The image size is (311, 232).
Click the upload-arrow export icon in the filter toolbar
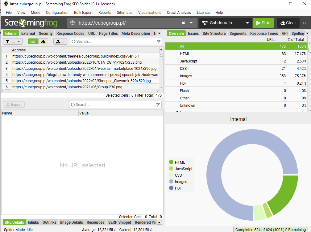[x=60, y=42]
